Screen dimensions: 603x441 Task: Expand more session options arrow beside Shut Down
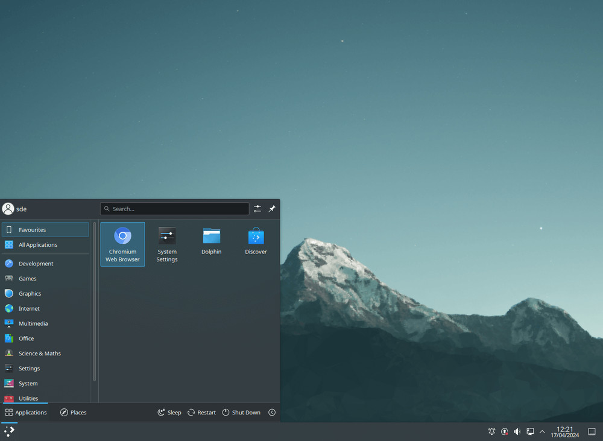pos(272,413)
